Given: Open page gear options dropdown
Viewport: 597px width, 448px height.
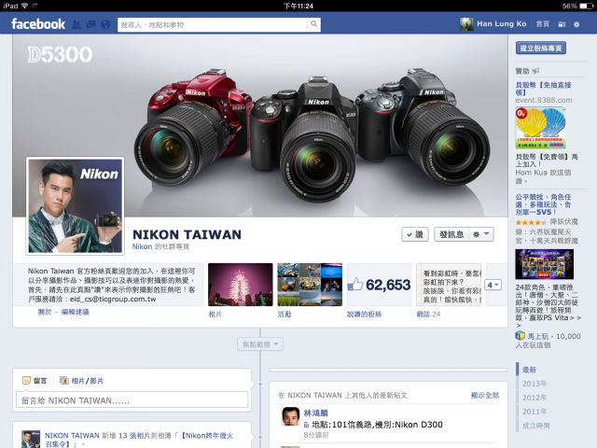Looking at the screenshot, I should coord(481,234).
